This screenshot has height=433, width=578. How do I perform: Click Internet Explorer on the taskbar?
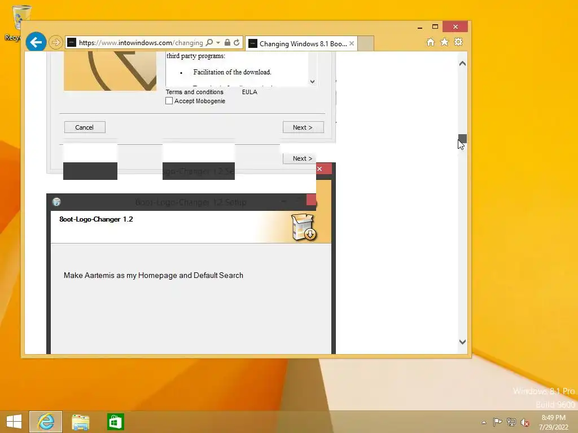click(46, 422)
